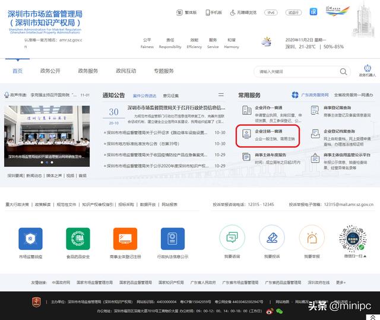The image size is (380, 320).
Task: Open the 行政执法信息公示 icon
Action: coord(172,239)
